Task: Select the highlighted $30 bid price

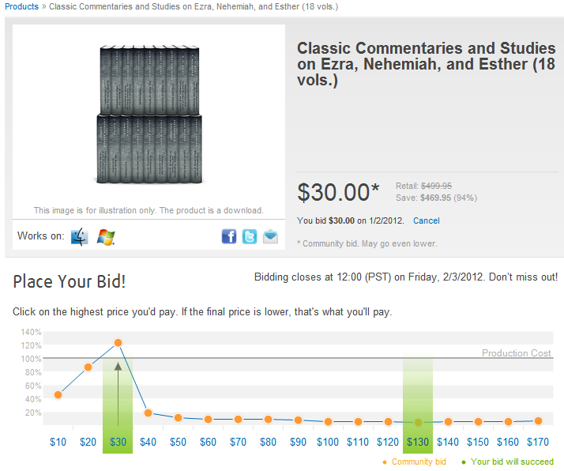Action: point(118,442)
